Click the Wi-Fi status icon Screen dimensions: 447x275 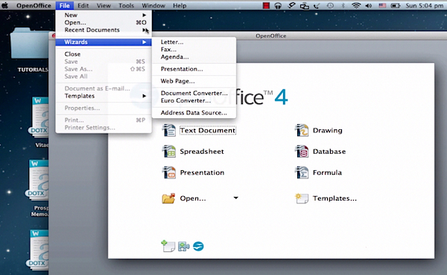point(356,5)
